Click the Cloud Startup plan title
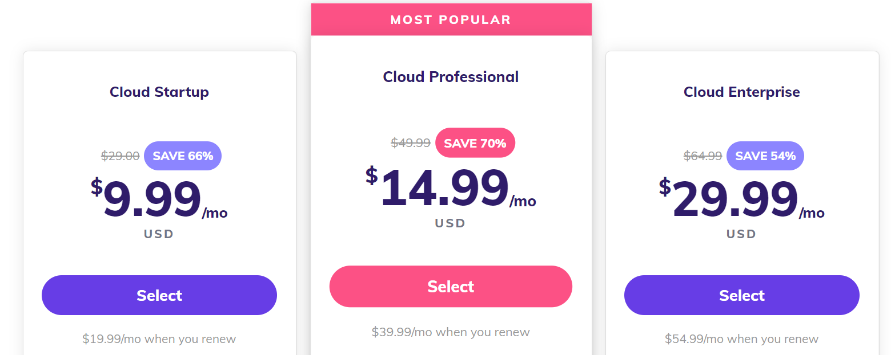Screen dimensions: 891x355 coord(159,92)
